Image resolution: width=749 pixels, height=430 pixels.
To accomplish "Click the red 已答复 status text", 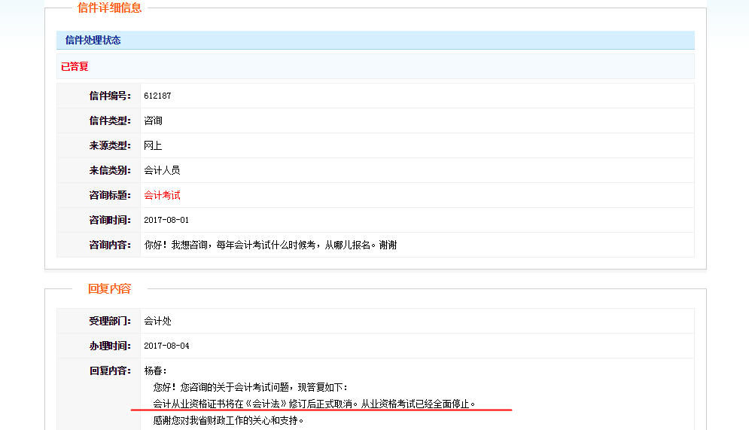I will (x=75, y=66).
